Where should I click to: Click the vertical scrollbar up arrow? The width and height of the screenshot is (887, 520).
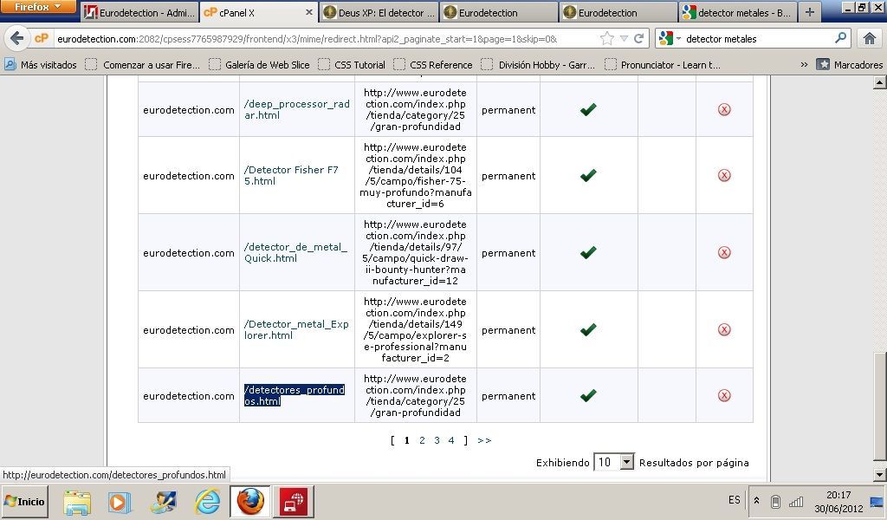click(x=880, y=82)
